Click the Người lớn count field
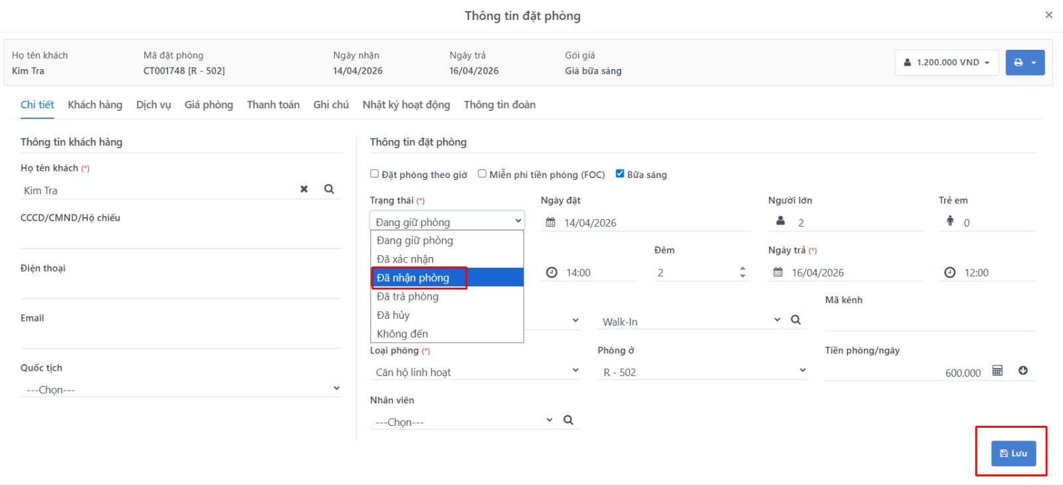 click(x=857, y=223)
